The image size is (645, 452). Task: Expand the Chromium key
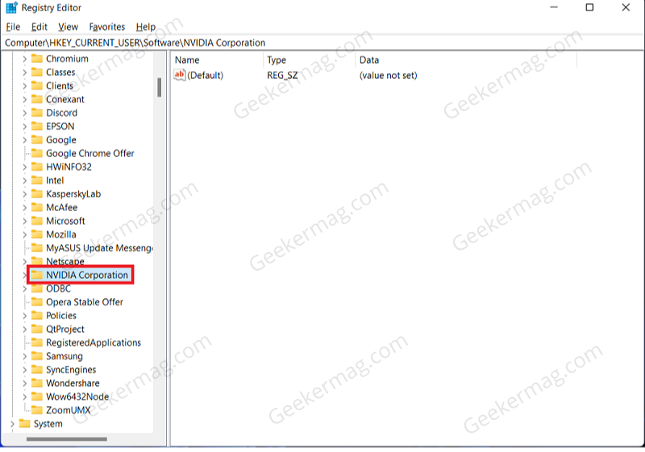(x=24, y=59)
